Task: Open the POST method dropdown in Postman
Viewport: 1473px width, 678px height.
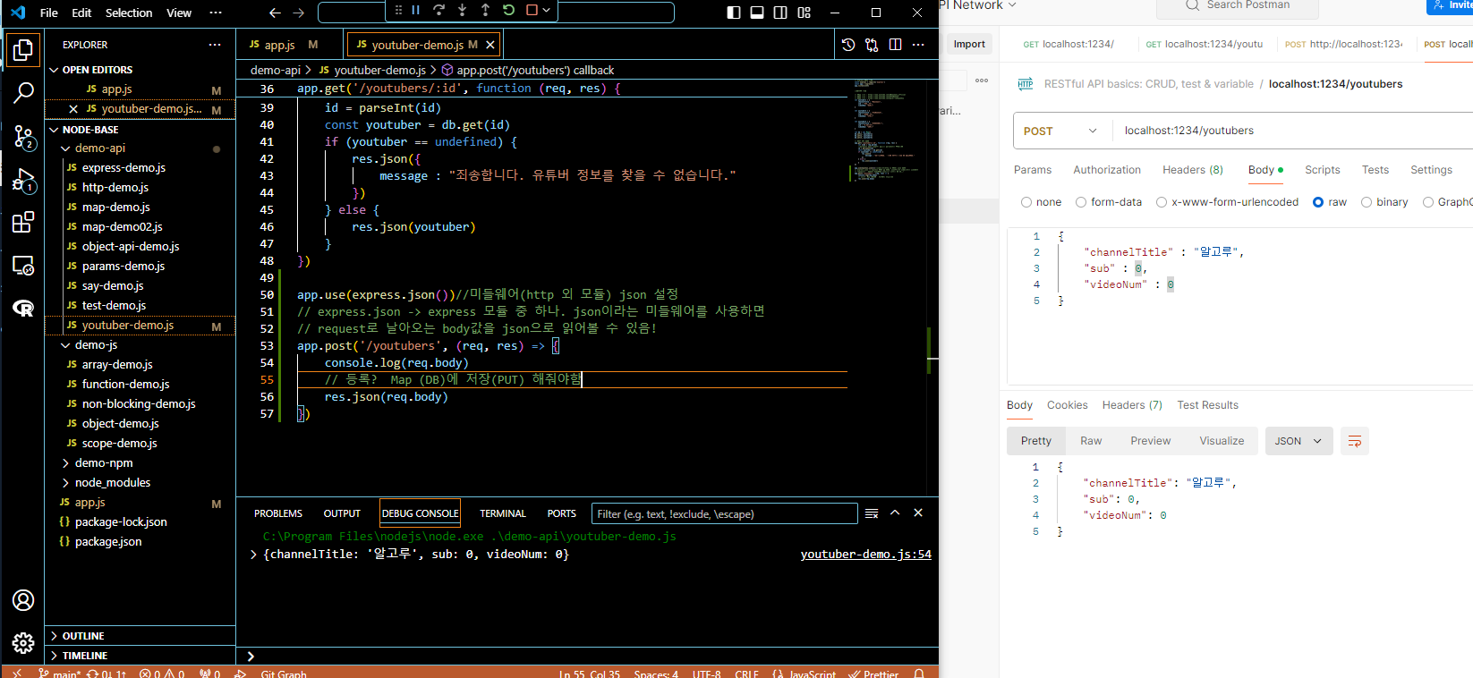Action: (1060, 131)
